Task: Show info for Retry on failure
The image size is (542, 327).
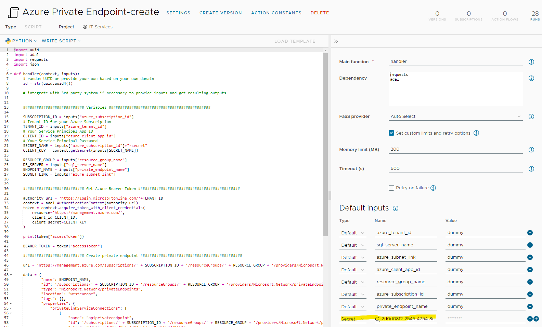Action: click(433, 188)
